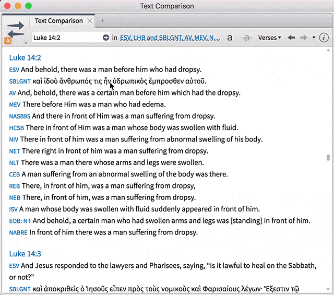This screenshot has width=334, height=295.
Task: Click the Greek word ὑδρωπικὸς
Action: click(x=130, y=81)
